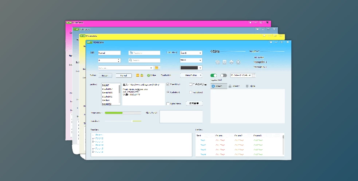
Task: Expand the Parent5 tree node
Action: tap(93, 149)
